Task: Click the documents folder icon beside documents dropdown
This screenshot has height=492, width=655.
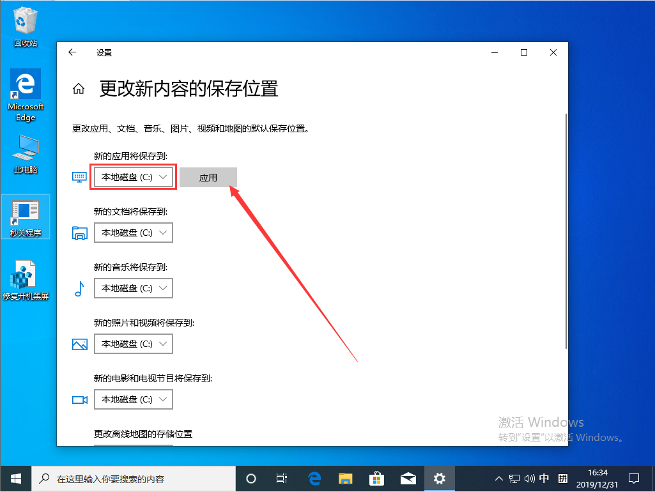Action: (79, 233)
